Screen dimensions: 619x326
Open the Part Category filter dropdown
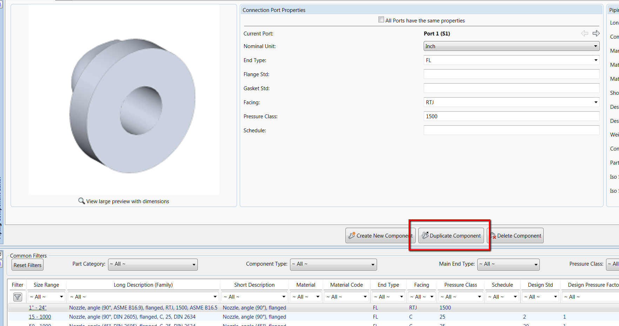(x=153, y=264)
